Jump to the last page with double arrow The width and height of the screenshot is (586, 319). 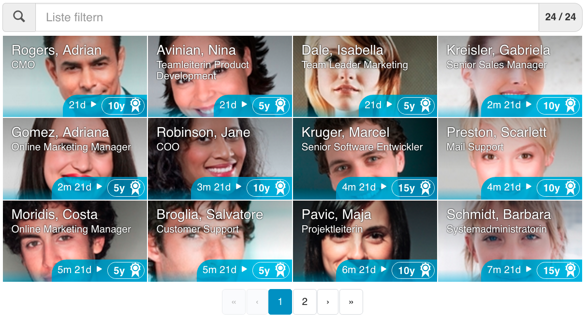tap(351, 302)
